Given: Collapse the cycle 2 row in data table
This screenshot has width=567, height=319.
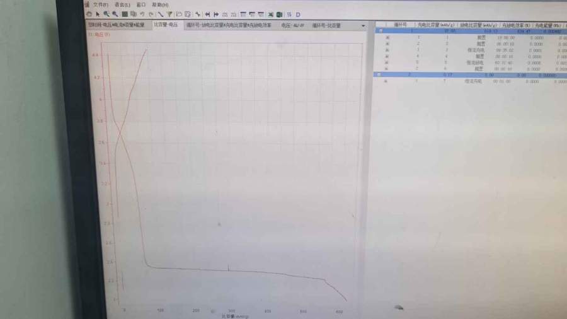Looking at the screenshot, I should tap(379, 74).
